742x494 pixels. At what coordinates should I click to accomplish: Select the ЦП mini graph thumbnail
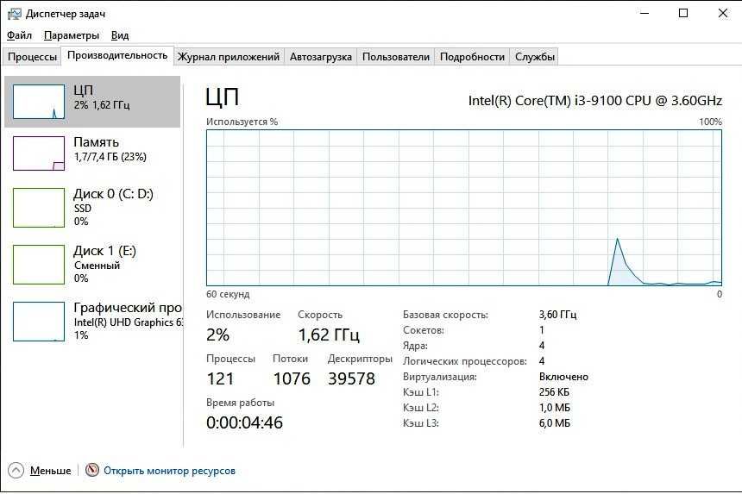39,102
